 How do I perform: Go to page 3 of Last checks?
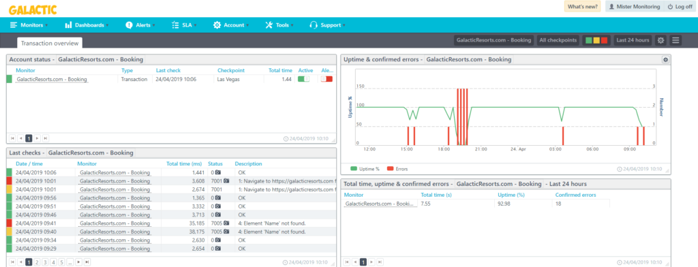pyautogui.click(x=45, y=262)
